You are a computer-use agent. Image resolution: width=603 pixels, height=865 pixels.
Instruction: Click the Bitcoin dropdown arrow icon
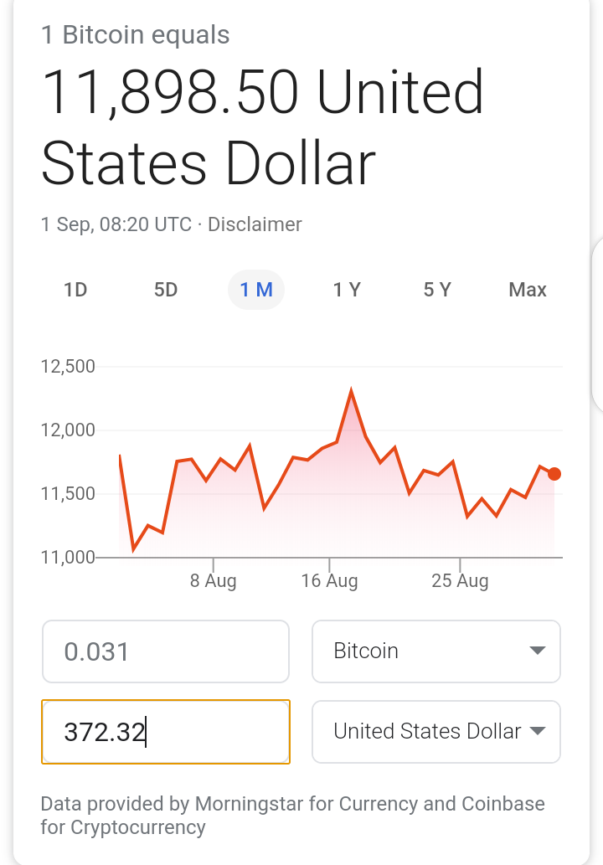(538, 651)
